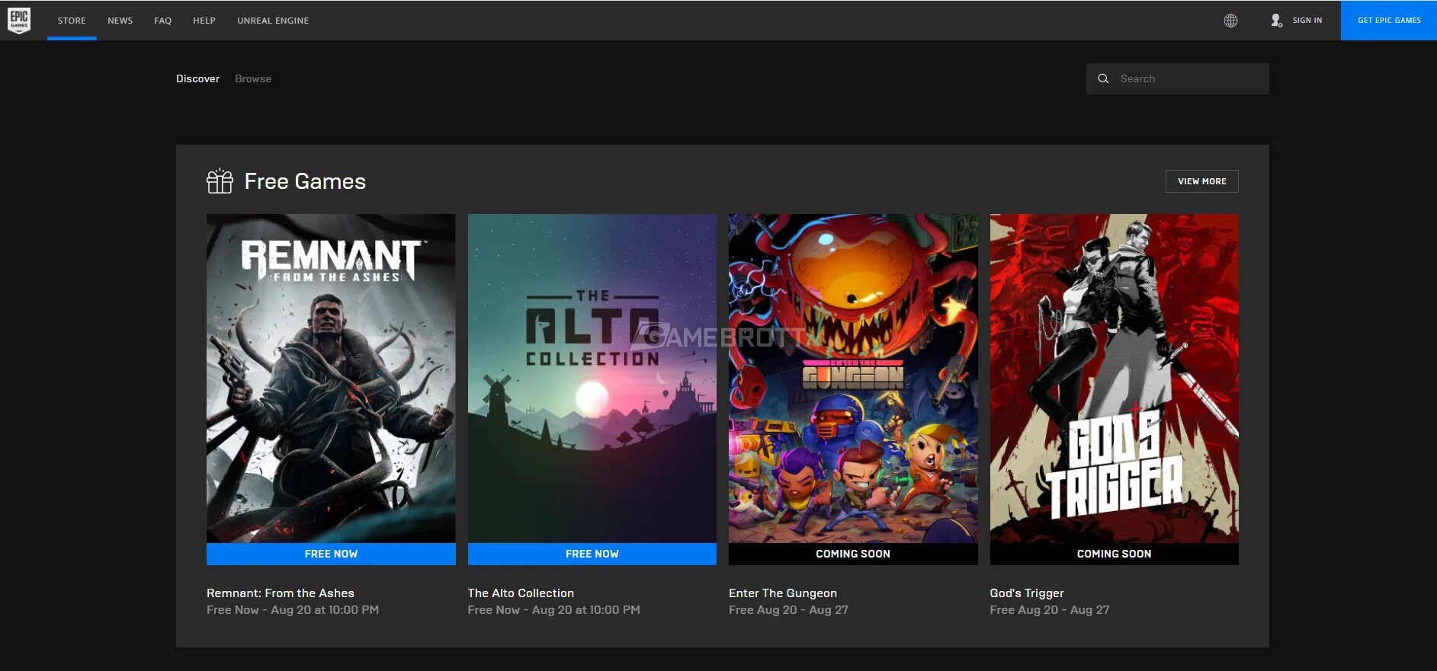Open the language globe icon
This screenshot has height=671, width=1437.
(1230, 21)
